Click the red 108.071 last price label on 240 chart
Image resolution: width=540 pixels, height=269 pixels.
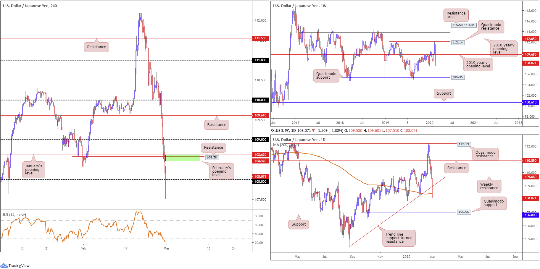coord(260,176)
